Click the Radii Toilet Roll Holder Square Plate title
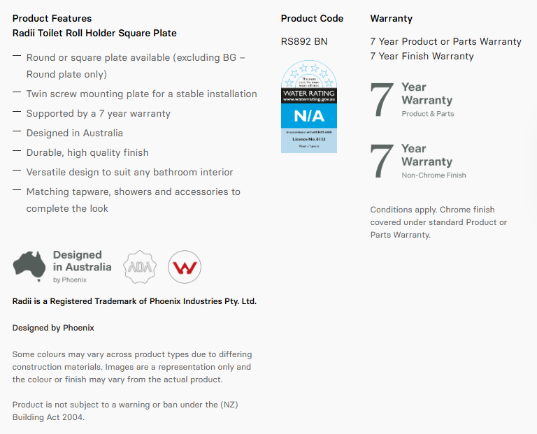 tap(94, 34)
